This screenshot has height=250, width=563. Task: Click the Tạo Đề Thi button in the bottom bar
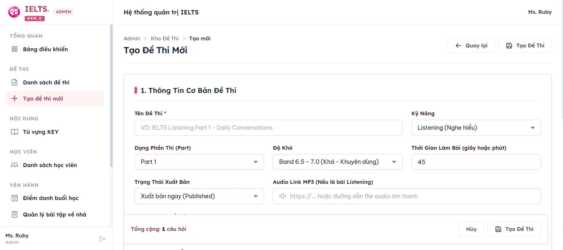click(x=514, y=229)
